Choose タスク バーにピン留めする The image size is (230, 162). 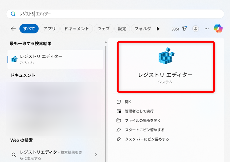click(x=147, y=139)
